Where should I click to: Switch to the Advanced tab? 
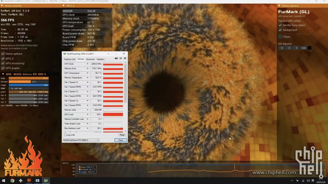click(90, 59)
